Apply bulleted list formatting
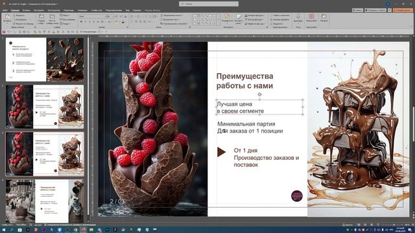The height and width of the screenshot is (233, 415). (x=132, y=16)
